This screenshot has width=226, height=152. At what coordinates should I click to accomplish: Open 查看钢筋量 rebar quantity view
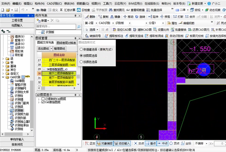coord(136,10)
